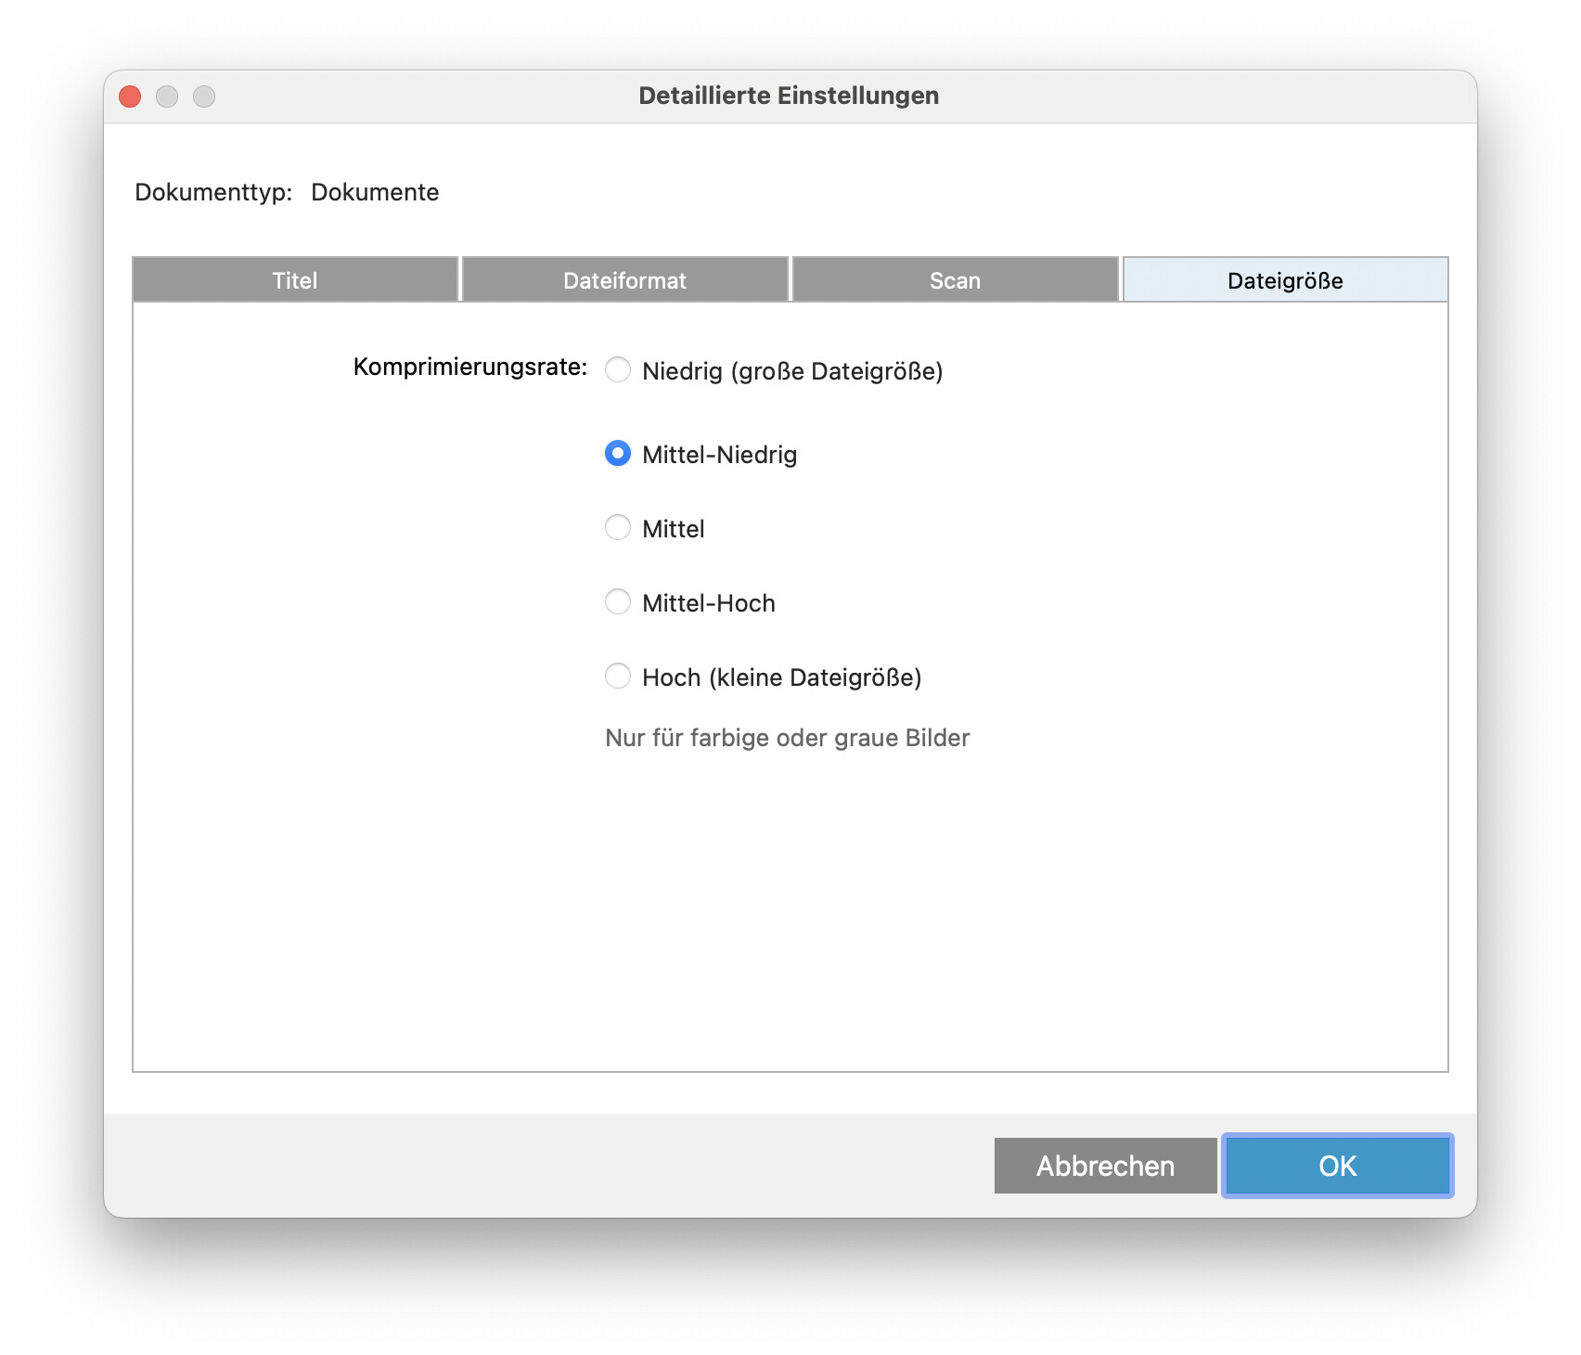This screenshot has height=1355, width=1581.
Task: Switch to the Titel tab
Action: 295,280
